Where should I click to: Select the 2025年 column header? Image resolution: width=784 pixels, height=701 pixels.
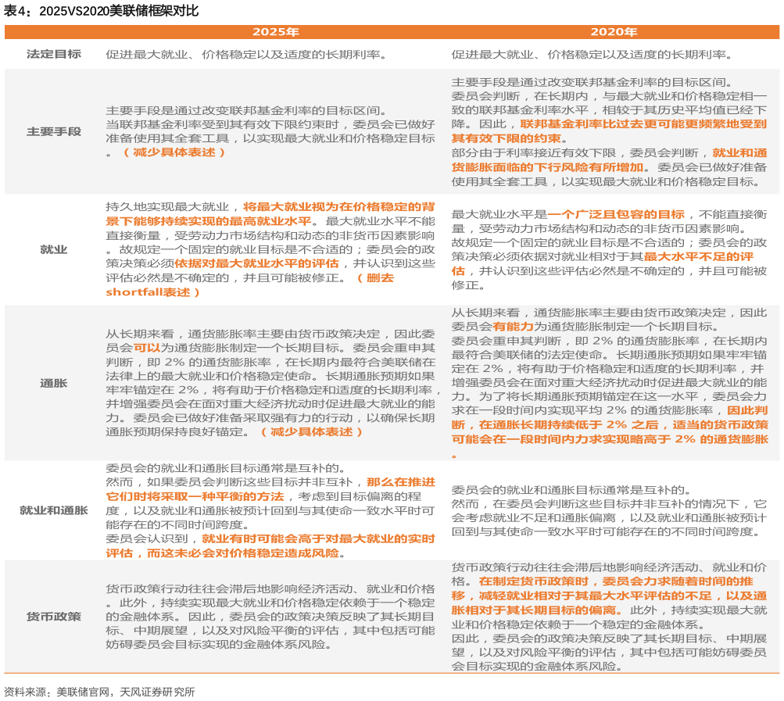point(275,32)
